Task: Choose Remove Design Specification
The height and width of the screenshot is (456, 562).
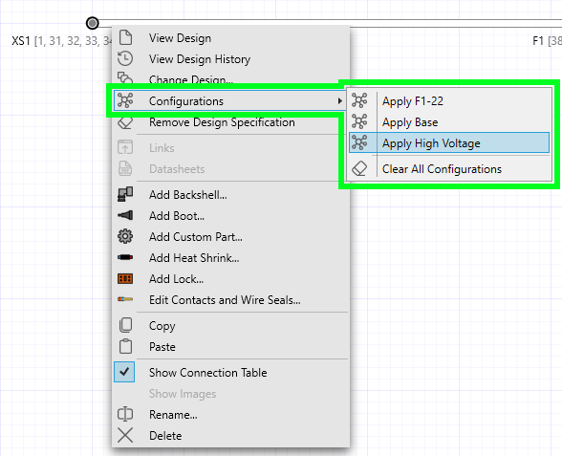Action: click(230, 122)
